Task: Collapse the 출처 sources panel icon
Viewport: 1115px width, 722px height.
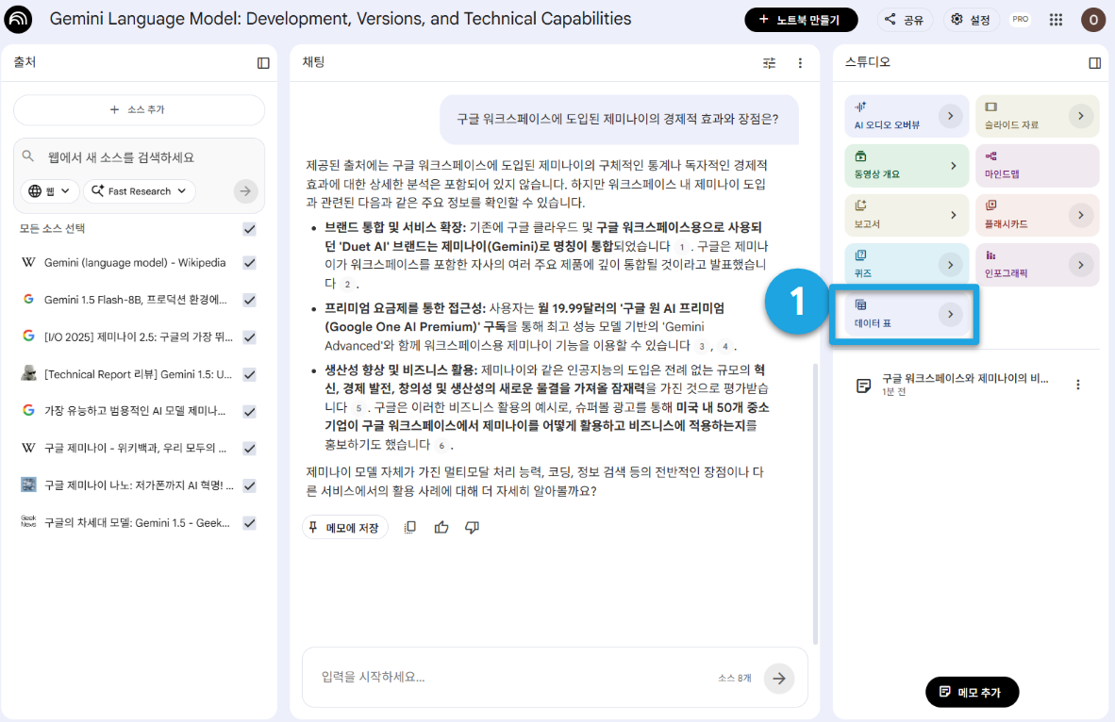Action: point(263,62)
